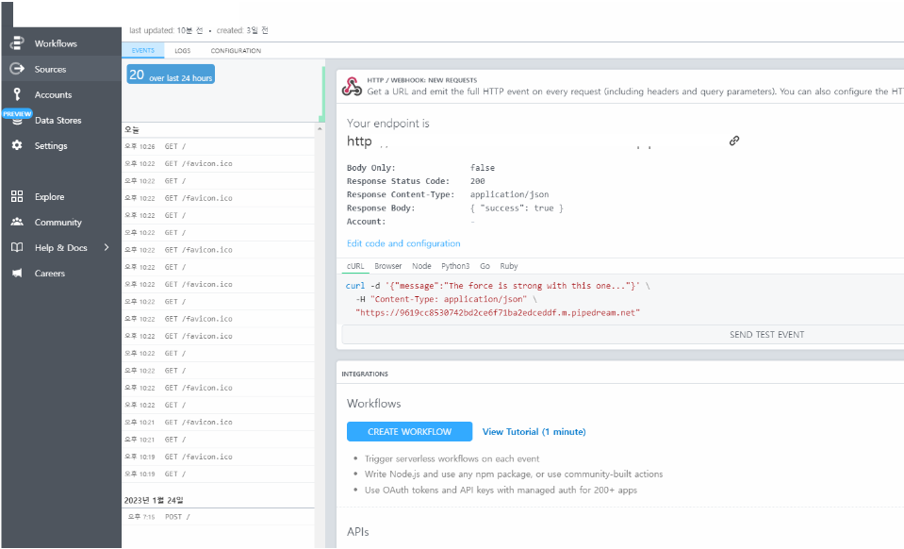Image resolution: width=904 pixels, height=549 pixels.
Task: Open Careers label in sidebar
Action: 50,274
